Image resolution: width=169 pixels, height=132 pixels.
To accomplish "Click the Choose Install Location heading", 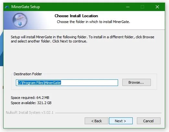I will (x=76, y=16).
